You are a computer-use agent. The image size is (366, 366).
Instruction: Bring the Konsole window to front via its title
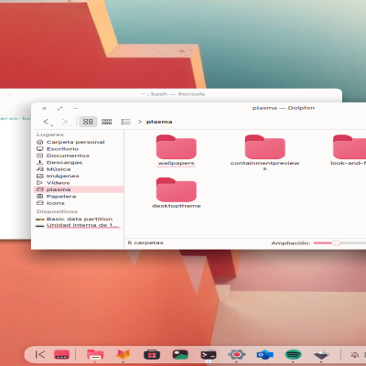pyautogui.click(x=173, y=94)
